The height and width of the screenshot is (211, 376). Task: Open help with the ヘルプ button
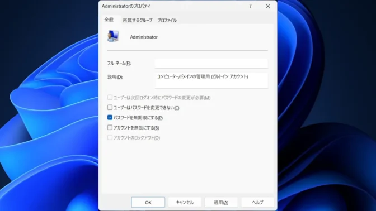point(257,203)
